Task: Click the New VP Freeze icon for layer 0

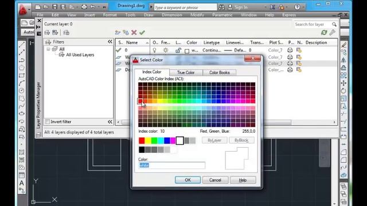Action: point(299,50)
